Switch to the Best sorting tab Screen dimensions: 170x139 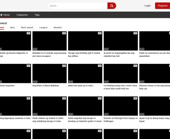point(13,28)
